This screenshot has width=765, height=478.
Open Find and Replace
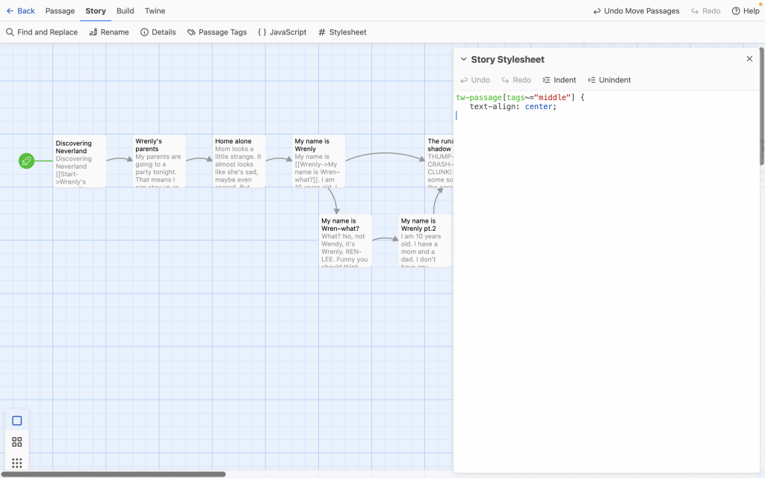(42, 32)
